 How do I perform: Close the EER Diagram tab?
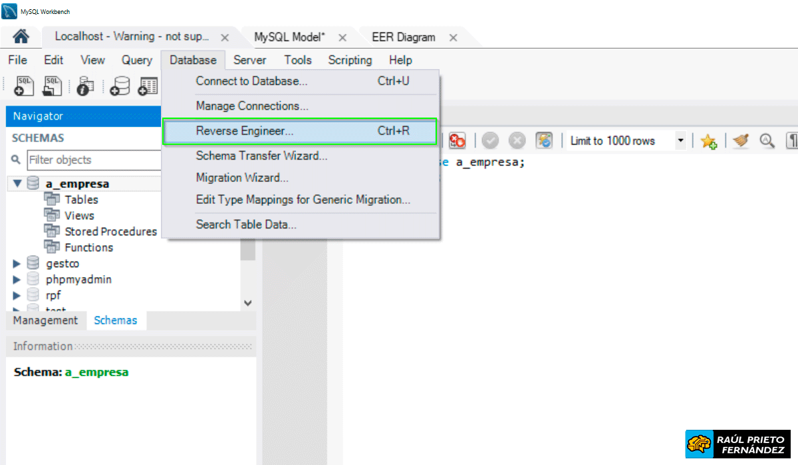coord(453,38)
